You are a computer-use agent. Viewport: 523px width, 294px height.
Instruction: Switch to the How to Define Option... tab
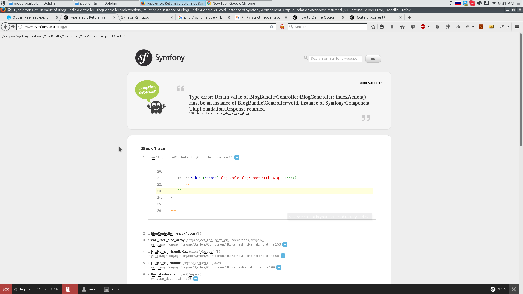(318, 17)
